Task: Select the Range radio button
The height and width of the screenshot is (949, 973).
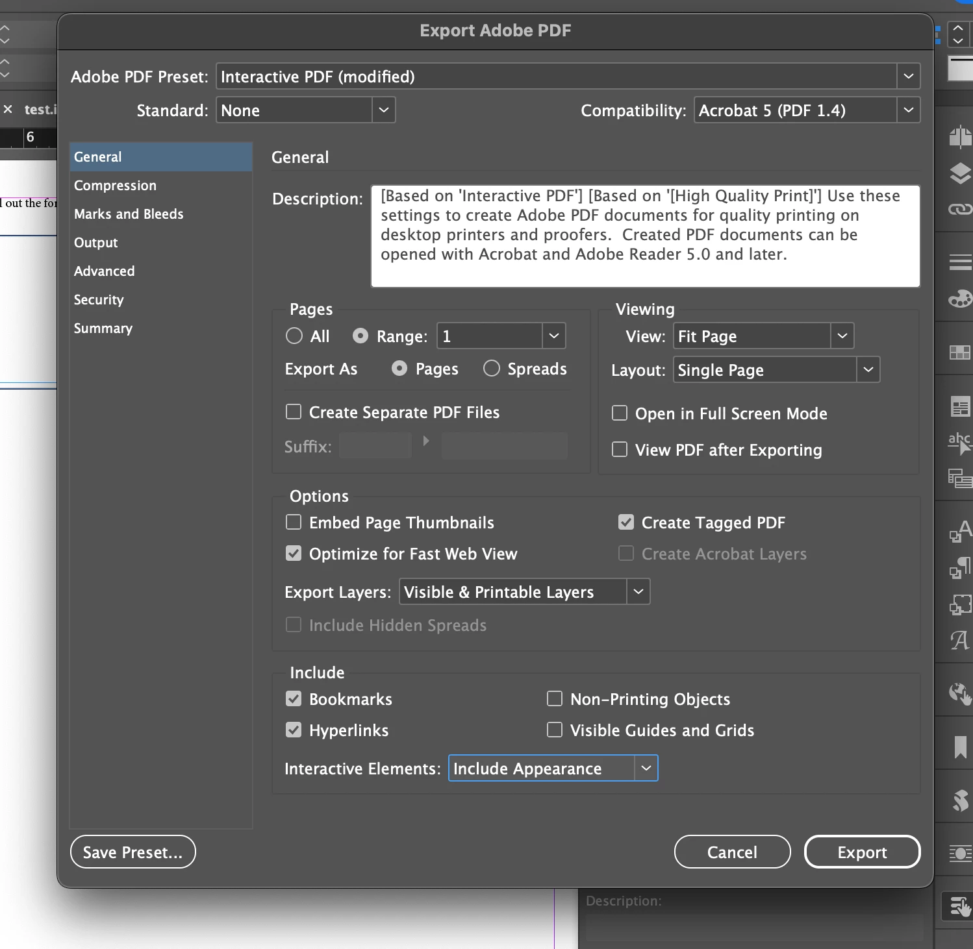Action: click(360, 336)
